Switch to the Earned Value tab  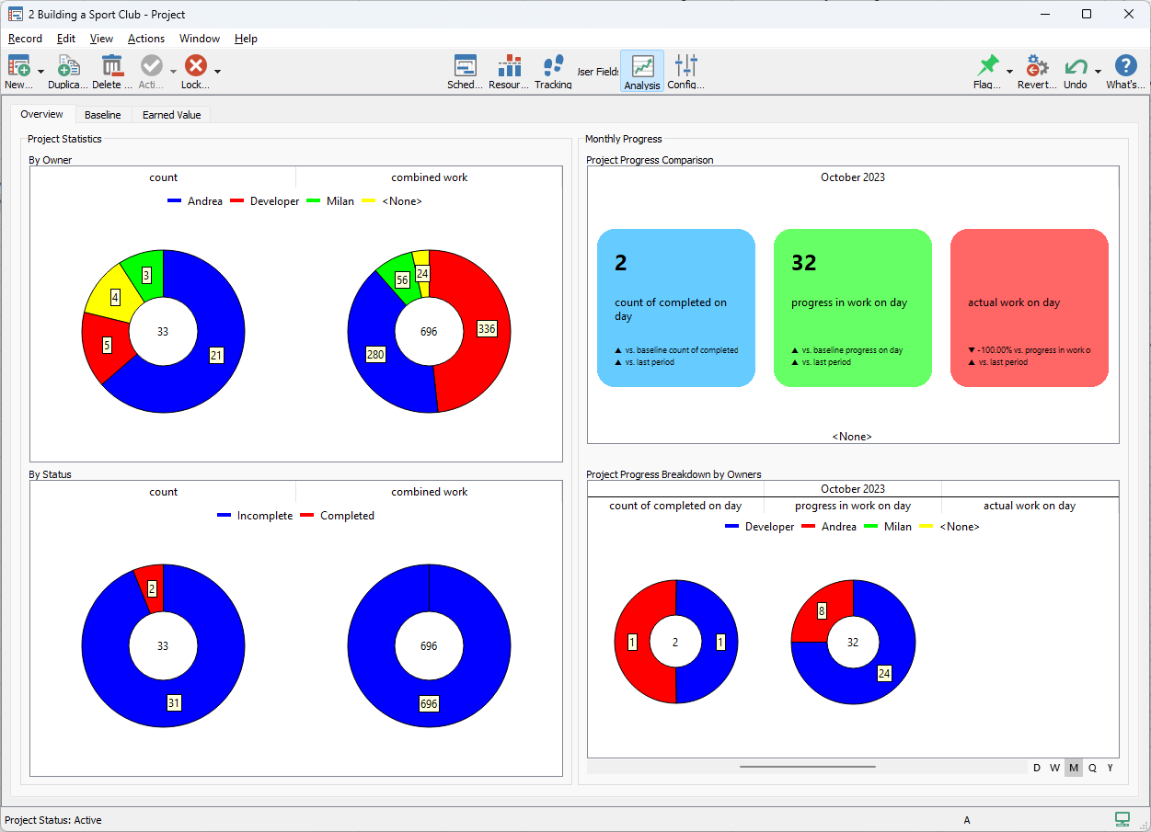(171, 115)
